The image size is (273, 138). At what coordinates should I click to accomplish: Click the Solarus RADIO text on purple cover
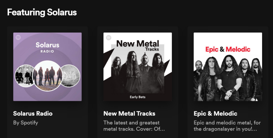[x=47, y=47]
